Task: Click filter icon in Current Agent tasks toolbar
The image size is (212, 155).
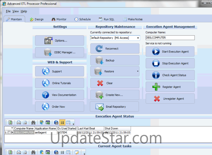Action: (x=42, y=152)
